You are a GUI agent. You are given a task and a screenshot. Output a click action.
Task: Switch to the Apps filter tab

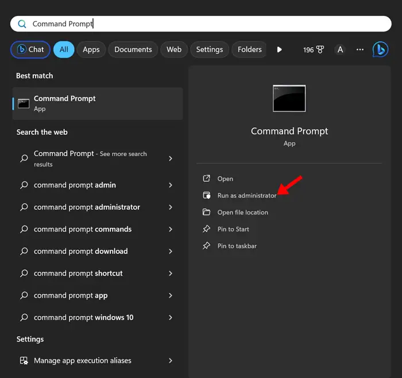(91, 49)
